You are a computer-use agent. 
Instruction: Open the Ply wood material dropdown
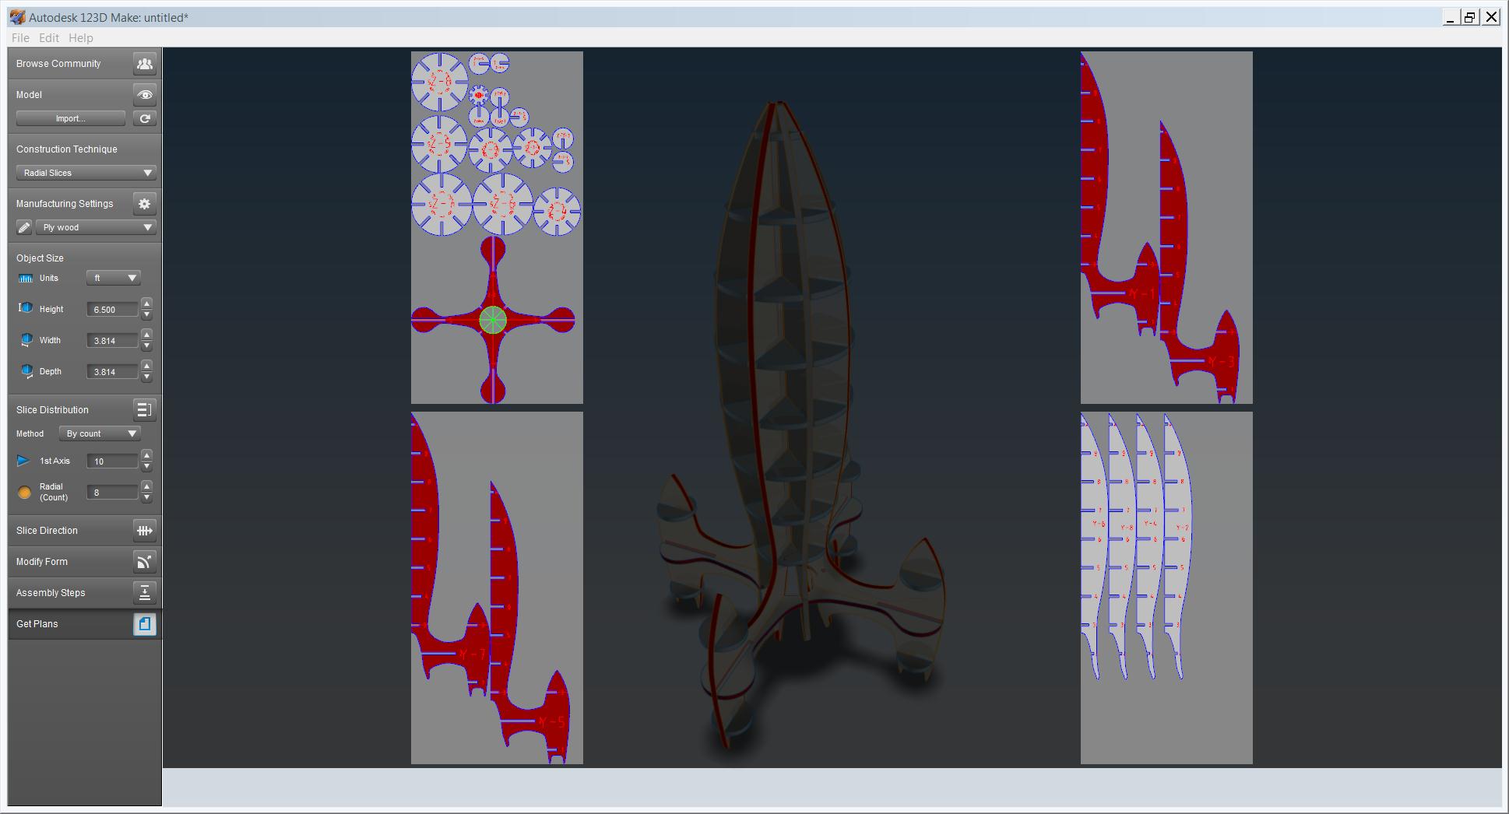coord(96,227)
